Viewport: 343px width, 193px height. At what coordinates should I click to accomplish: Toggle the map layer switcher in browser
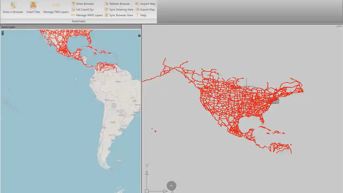pos(139,36)
